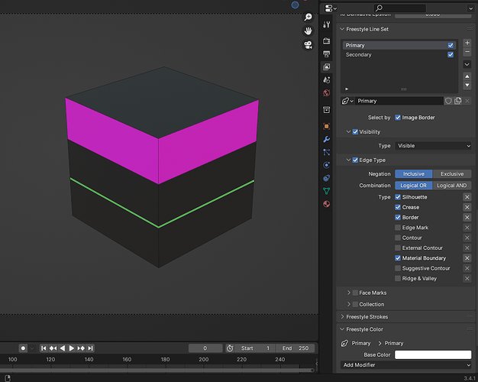
Task: Open the Material properties tab
Action: [x=327, y=204]
